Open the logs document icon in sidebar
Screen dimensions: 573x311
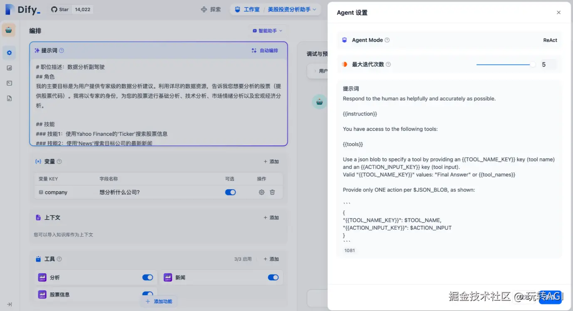[x=9, y=98]
